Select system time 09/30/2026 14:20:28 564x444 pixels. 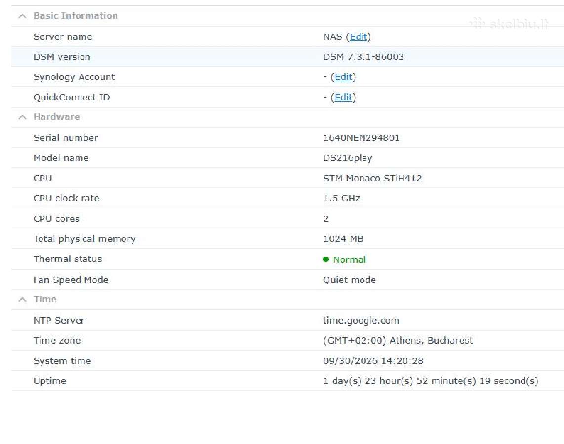373,361
